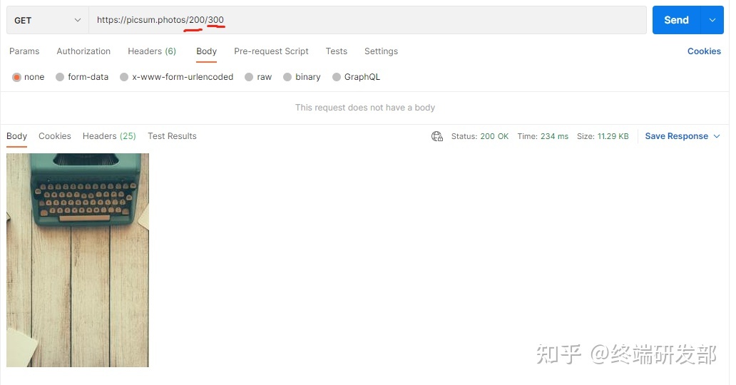The image size is (736, 385).
Task: Click the request URL input field
Action: point(367,20)
